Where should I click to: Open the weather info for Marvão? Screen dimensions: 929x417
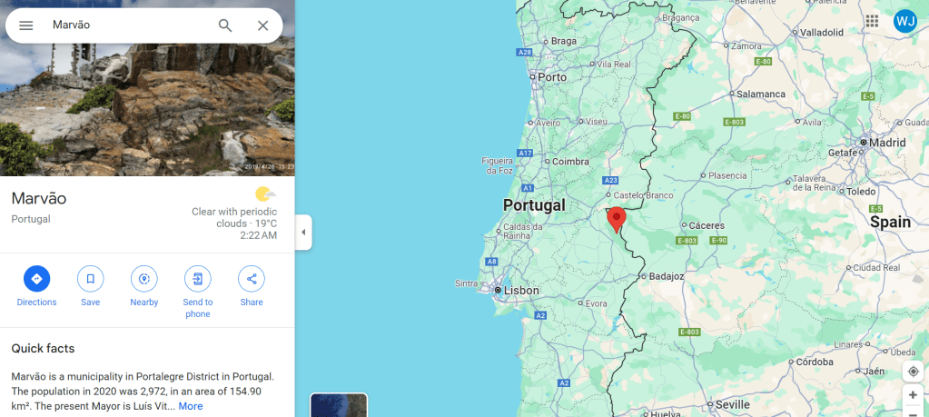pyautogui.click(x=234, y=213)
